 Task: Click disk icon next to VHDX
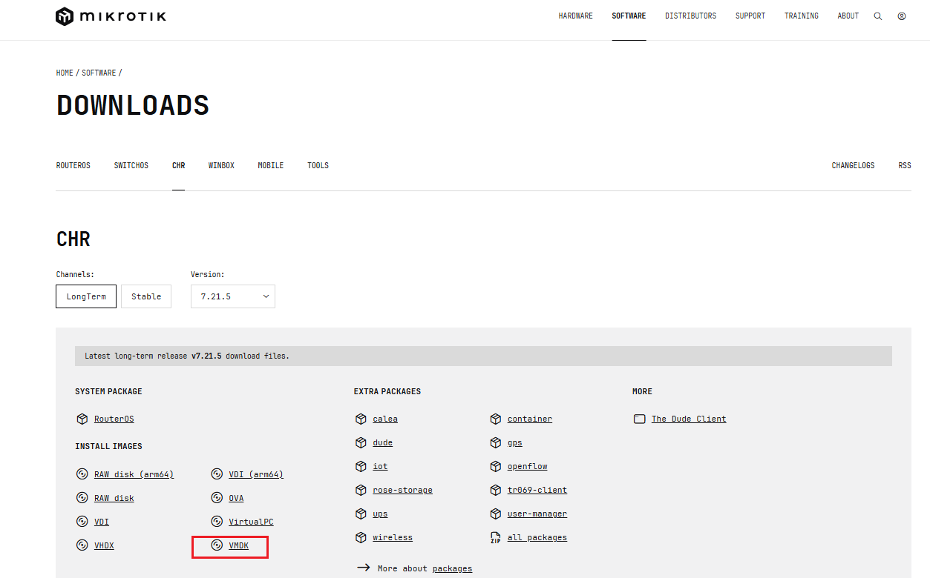click(x=82, y=545)
